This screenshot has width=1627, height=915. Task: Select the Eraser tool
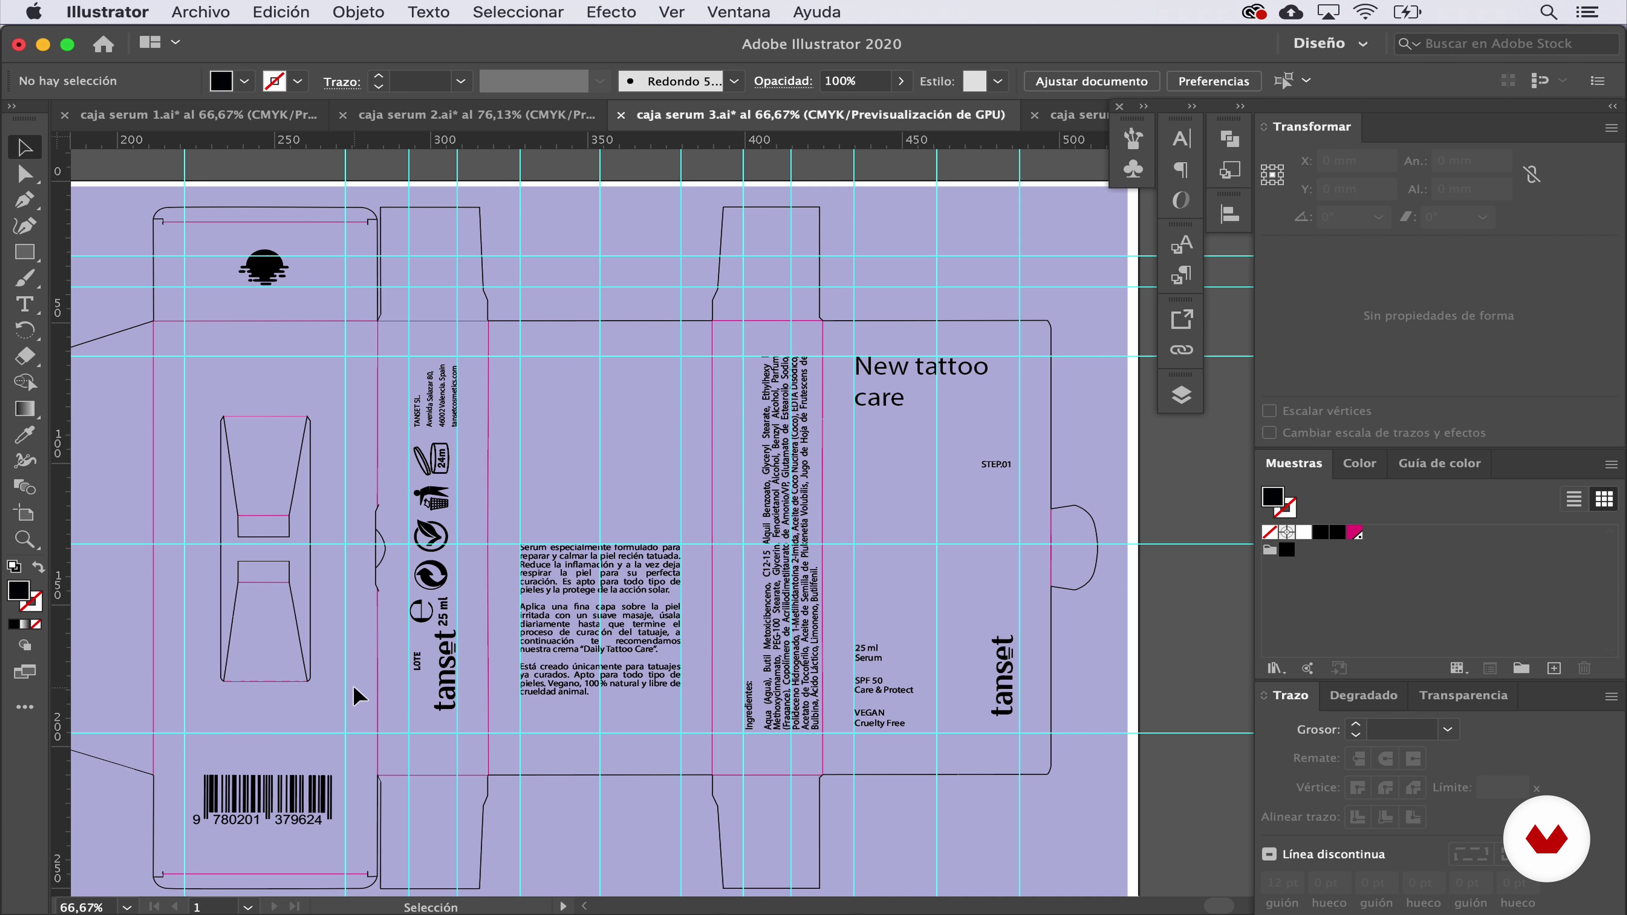pyautogui.click(x=25, y=356)
